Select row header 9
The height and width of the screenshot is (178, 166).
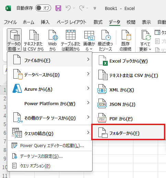point(5,158)
